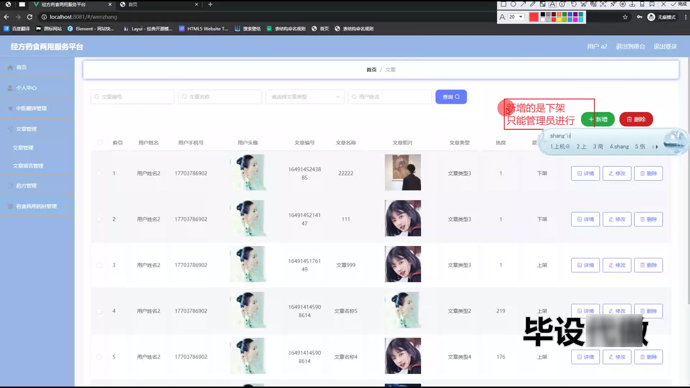The image size is (690, 388).
Task: Open 首页 in the sidebar
Action: click(x=37, y=67)
